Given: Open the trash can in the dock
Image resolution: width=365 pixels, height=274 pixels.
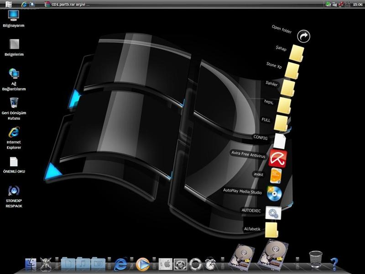Looking at the screenshot, I should [316, 259].
